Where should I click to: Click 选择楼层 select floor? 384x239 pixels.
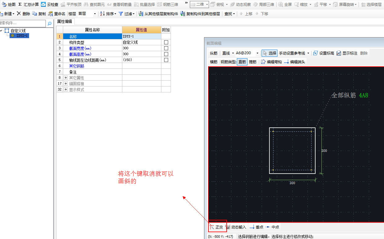click(371, 5)
